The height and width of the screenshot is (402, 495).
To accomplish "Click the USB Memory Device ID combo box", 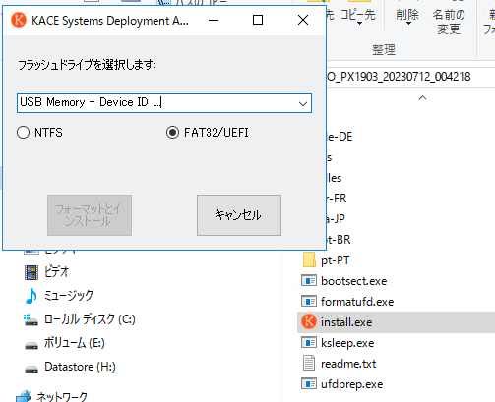I will tap(164, 103).
